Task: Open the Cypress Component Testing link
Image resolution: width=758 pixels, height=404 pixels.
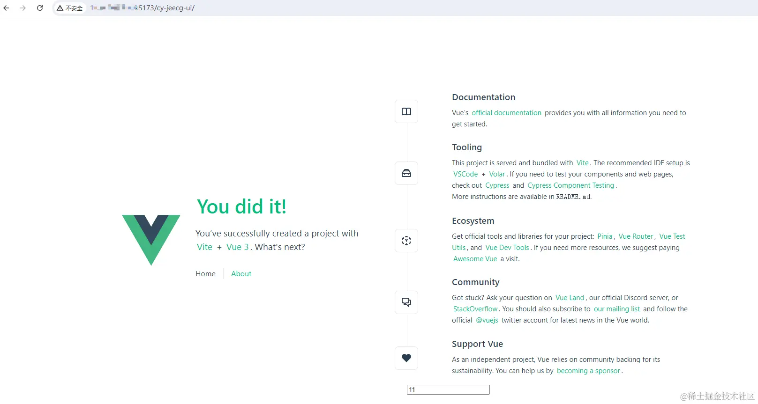Action: [571, 185]
